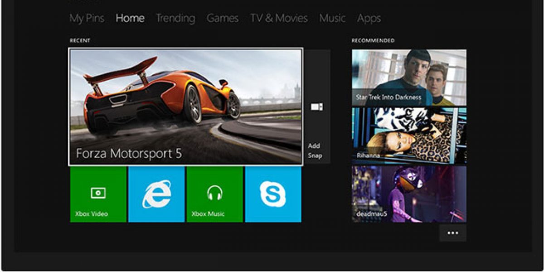Image resolution: width=544 pixels, height=272 pixels.
Task: Launch the Forza Motorsport 5 tile
Action: pos(185,107)
